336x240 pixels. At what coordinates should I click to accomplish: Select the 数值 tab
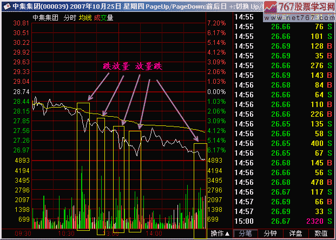pyautogui.click(x=321, y=234)
